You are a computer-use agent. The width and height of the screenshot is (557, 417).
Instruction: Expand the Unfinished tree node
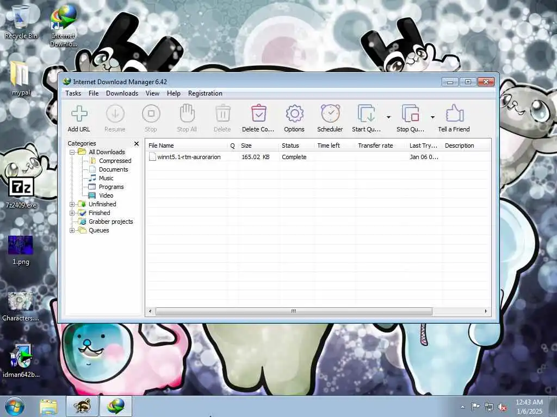[72, 204]
